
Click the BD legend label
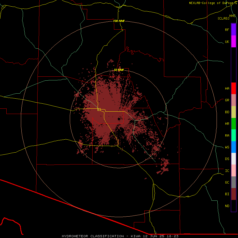[227, 112]
